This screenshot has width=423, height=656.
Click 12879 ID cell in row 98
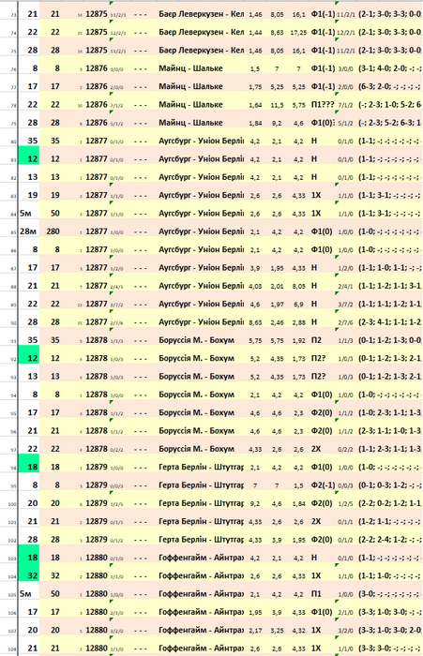coord(97,467)
